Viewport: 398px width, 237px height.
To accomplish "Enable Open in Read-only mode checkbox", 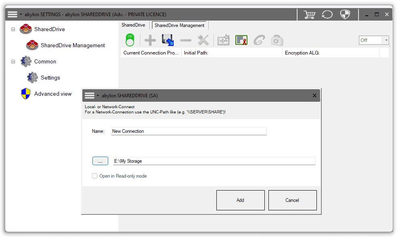I will 95,176.
